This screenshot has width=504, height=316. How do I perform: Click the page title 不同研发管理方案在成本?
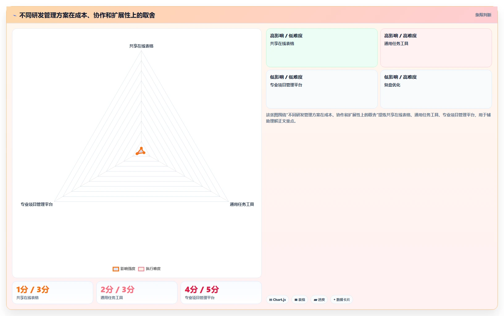[x=87, y=15]
